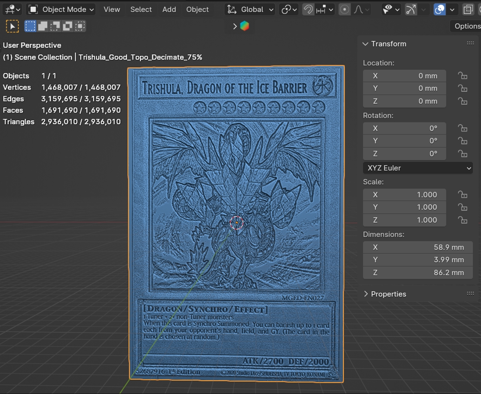Click the proportional editing circle icon
This screenshot has height=394, width=481.
(344, 9)
